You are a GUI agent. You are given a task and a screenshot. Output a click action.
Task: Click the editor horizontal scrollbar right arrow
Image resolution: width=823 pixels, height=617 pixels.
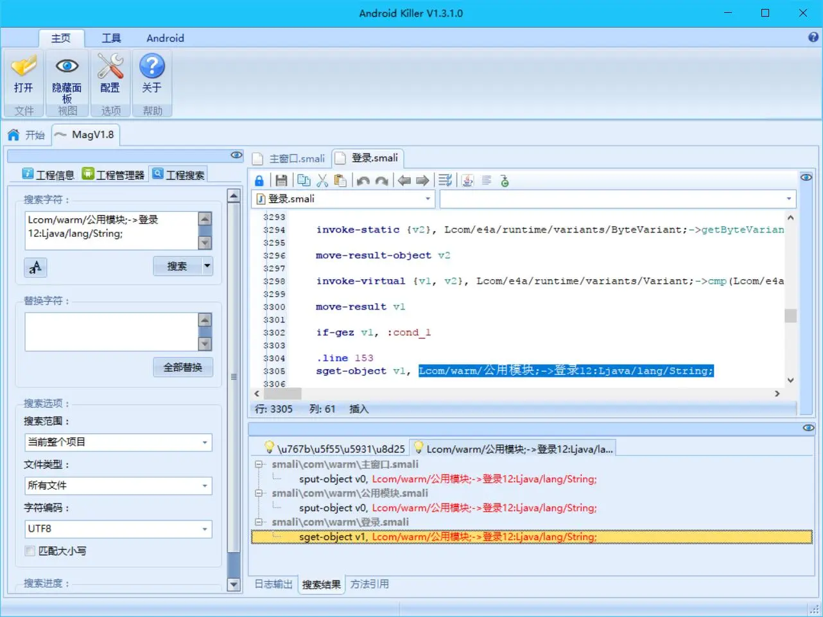coord(777,394)
